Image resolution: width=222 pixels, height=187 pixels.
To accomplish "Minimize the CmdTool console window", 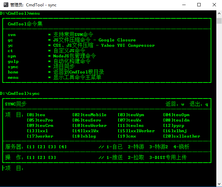I will (183, 5).
